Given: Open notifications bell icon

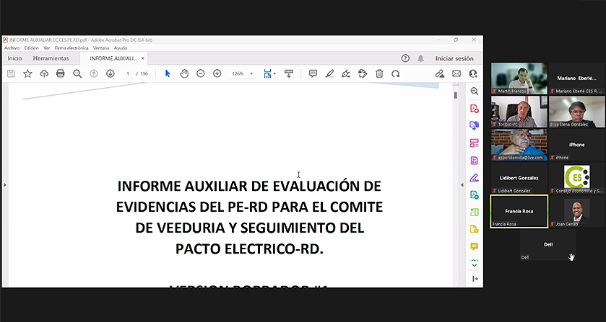Looking at the screenshot, I should pyautogui.click(x=420, y=58).
